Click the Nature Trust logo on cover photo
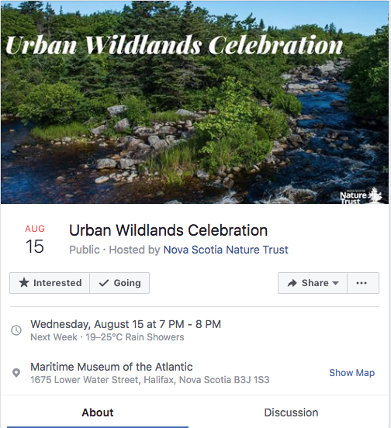This screenshot has height=428, width=391. coord(361,195)
